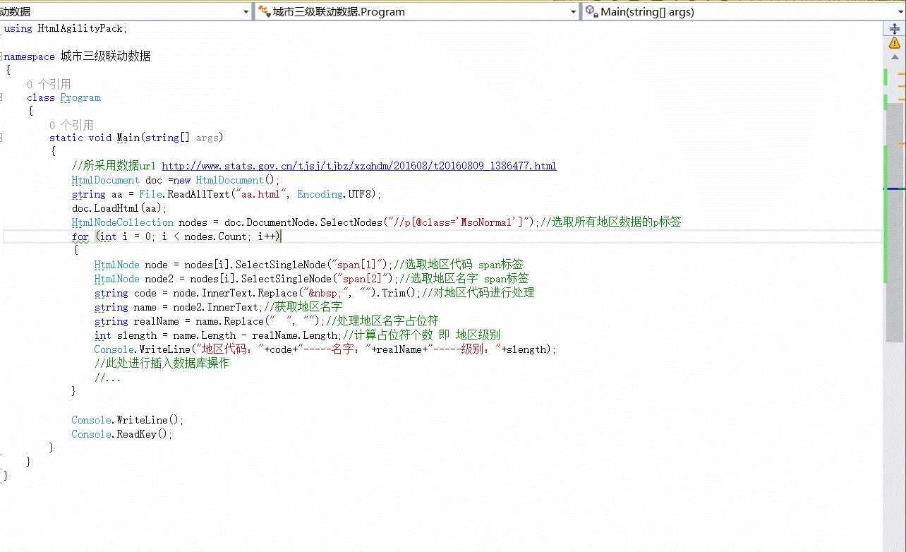Image resolution: width=906 pixels, height=552 pixels.
Task: Click 'using HtmlAgilityPack;' line
Action: click(x=66, y=28)
